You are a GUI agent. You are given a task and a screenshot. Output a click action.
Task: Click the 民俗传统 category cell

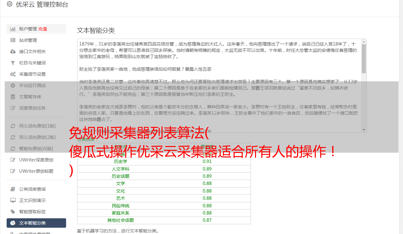click(x=121, y=206)
